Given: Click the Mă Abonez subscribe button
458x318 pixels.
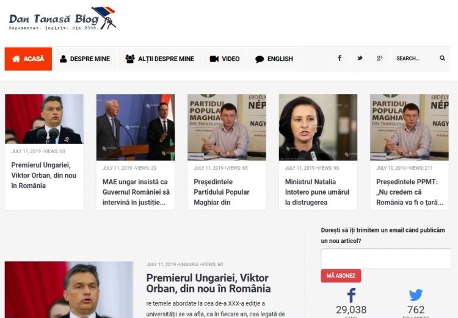Looking at the screenshot, I should coord(341,276).
